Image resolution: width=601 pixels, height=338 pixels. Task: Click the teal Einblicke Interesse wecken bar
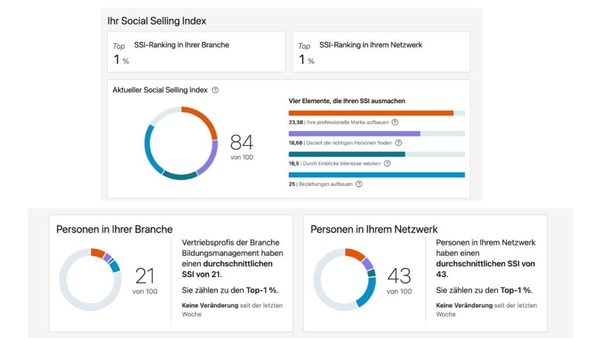(x=377, y=154)
